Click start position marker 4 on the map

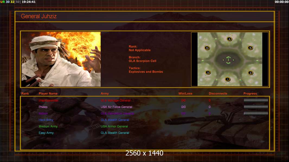point(229,39)
